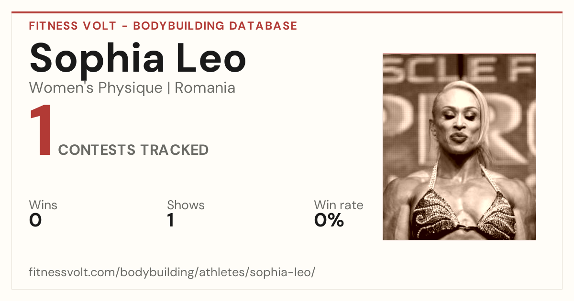The height and width of the screenshot is (301, 574).
Task: Select the CONTESTS TRACKED label
Action: point(133,150)
